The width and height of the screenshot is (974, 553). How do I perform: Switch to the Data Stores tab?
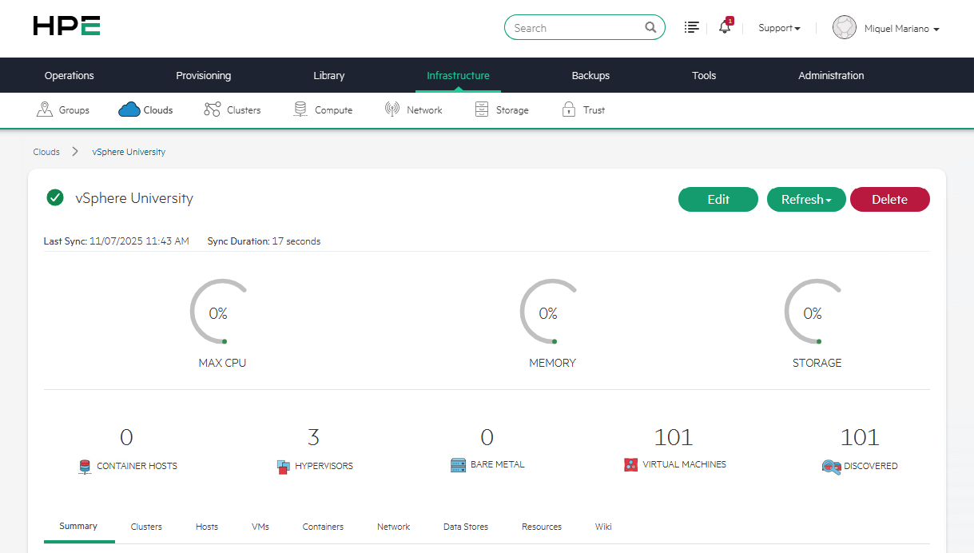(466, 527)
